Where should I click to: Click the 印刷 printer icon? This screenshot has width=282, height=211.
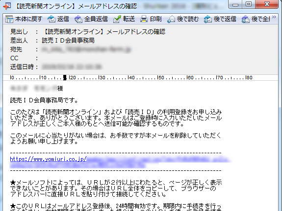tap(144, 19)
